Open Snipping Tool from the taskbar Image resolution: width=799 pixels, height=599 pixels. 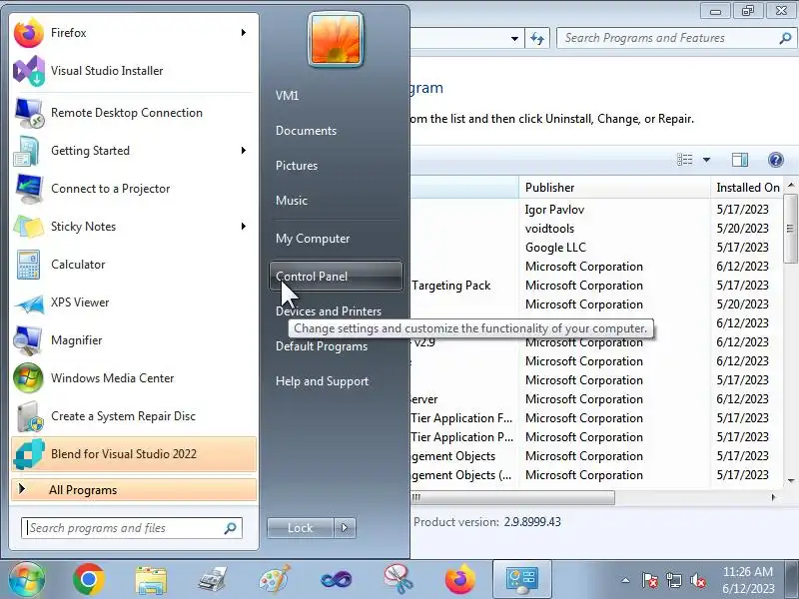coord(398,580)
